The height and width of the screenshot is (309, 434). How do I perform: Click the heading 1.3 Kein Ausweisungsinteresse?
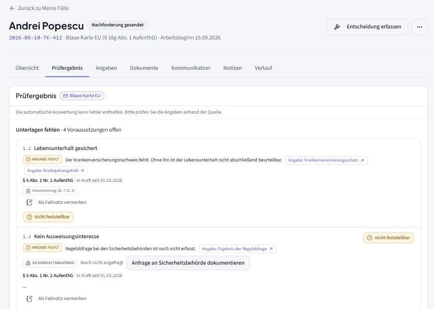point(61,237)
